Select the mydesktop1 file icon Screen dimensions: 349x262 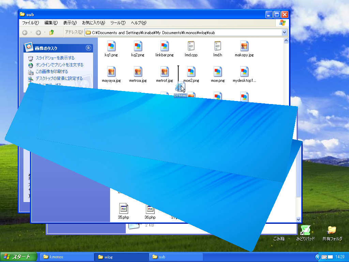pos(244,72)
